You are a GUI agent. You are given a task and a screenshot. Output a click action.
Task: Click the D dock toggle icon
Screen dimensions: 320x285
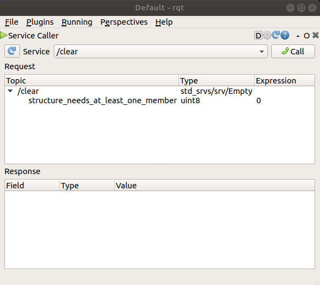click(258, 36)
